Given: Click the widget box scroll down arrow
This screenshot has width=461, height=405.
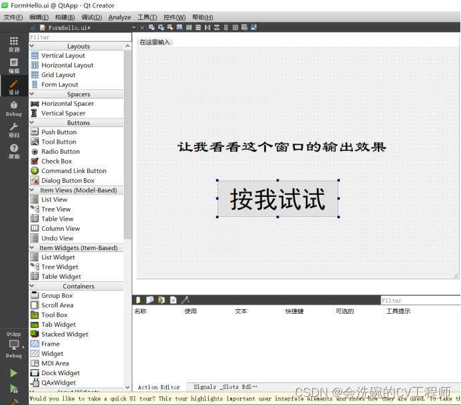Looking at the screenshot, I should (127, 387).
